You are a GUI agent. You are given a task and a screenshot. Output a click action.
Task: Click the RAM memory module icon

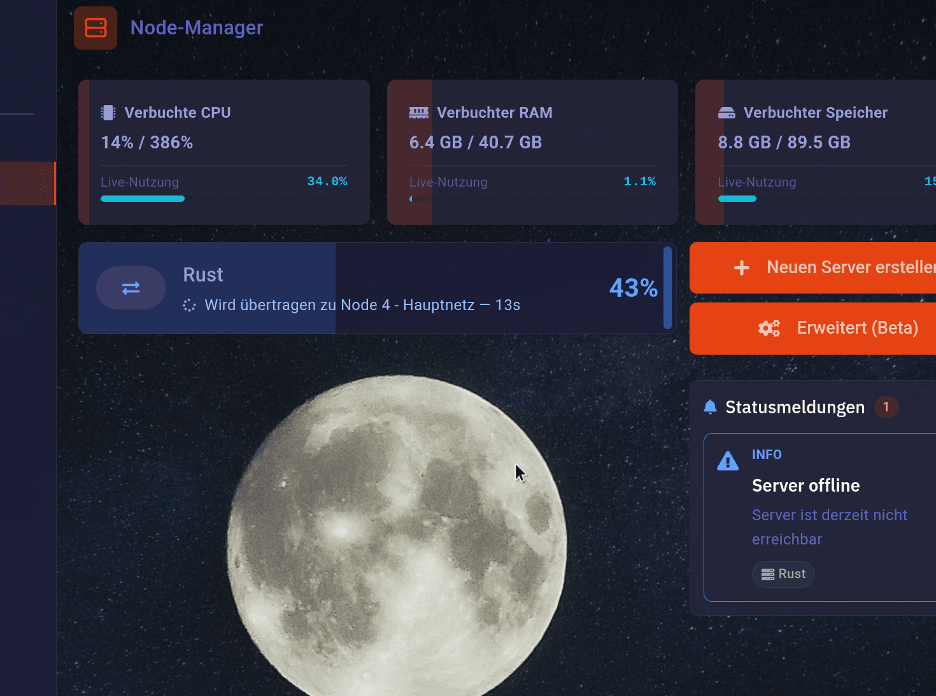[418, 113]
